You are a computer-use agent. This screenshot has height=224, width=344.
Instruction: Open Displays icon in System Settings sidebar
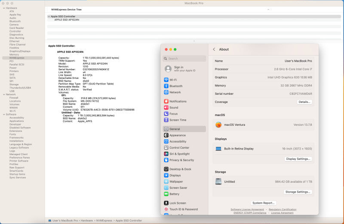[166, 175]
